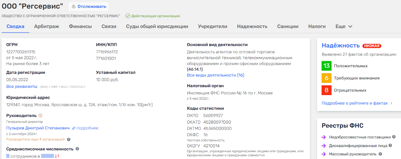401x159 pixels.
Task: Open director Пузырев Дмитрий Степанович profile
Action: coord(38,128)
